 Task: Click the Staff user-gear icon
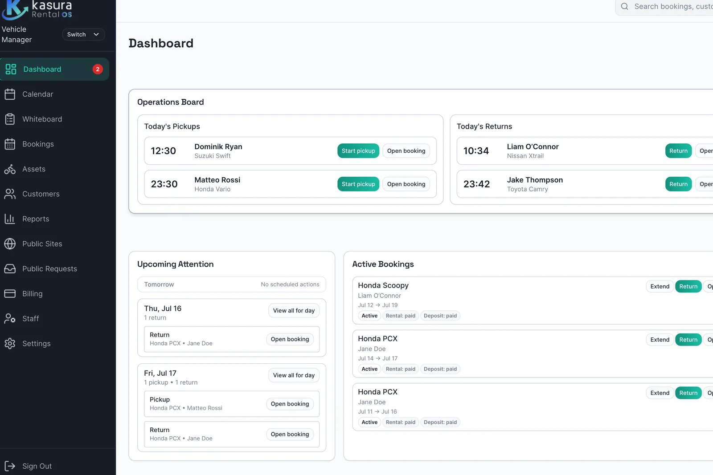click(10, 318)
